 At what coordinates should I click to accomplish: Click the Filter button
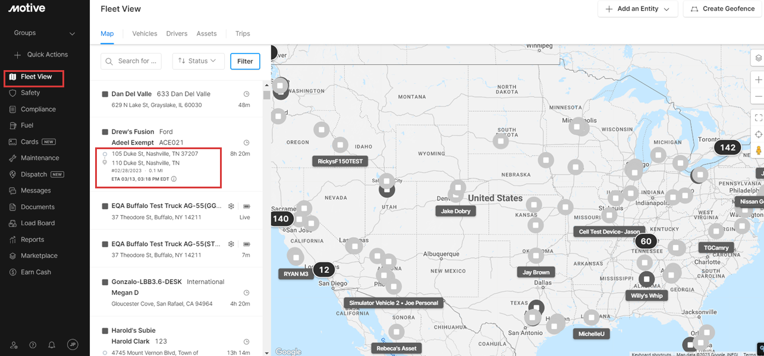point(245,61)
